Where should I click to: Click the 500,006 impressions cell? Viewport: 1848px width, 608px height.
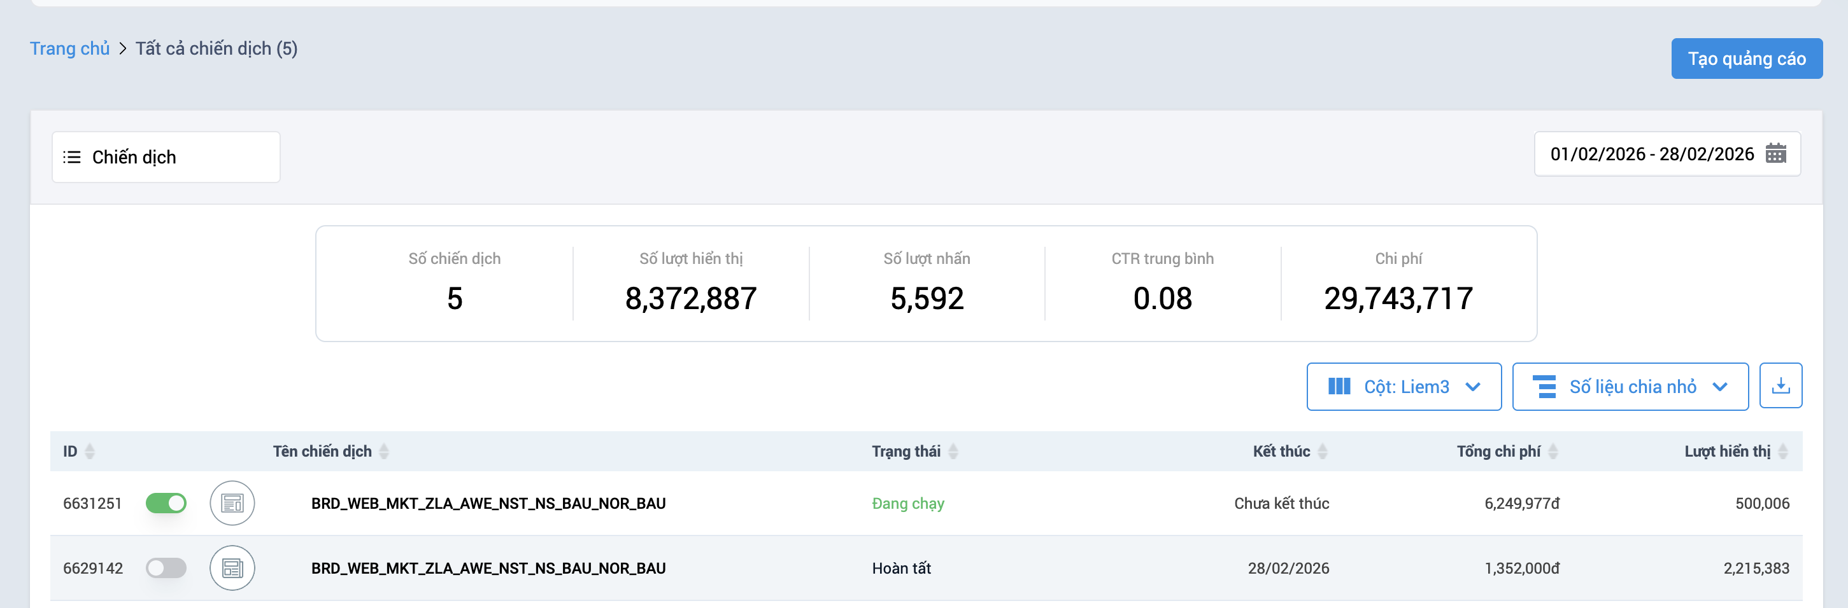point(1762,504)
